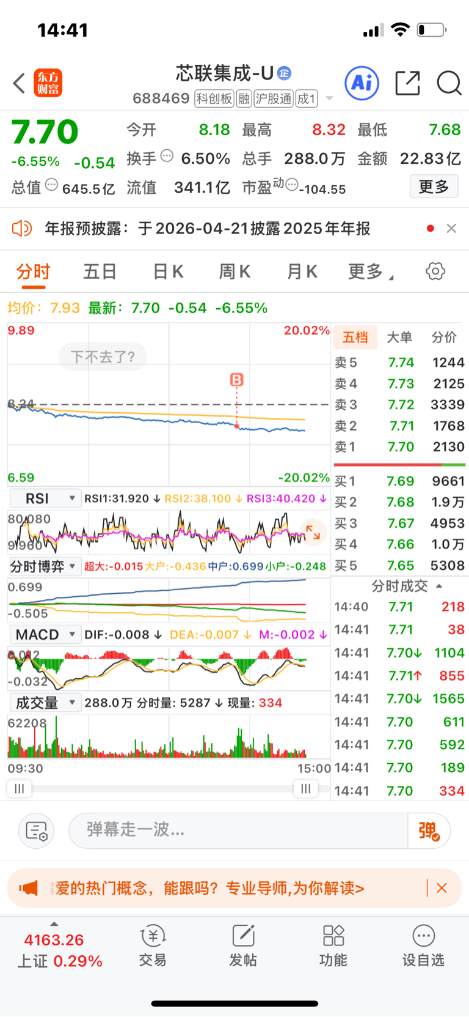Image resolution: width=469 pixels, height=1017 pixels.
Task: Tap the 下不去了? comment bubble
Action: point(103,357)
